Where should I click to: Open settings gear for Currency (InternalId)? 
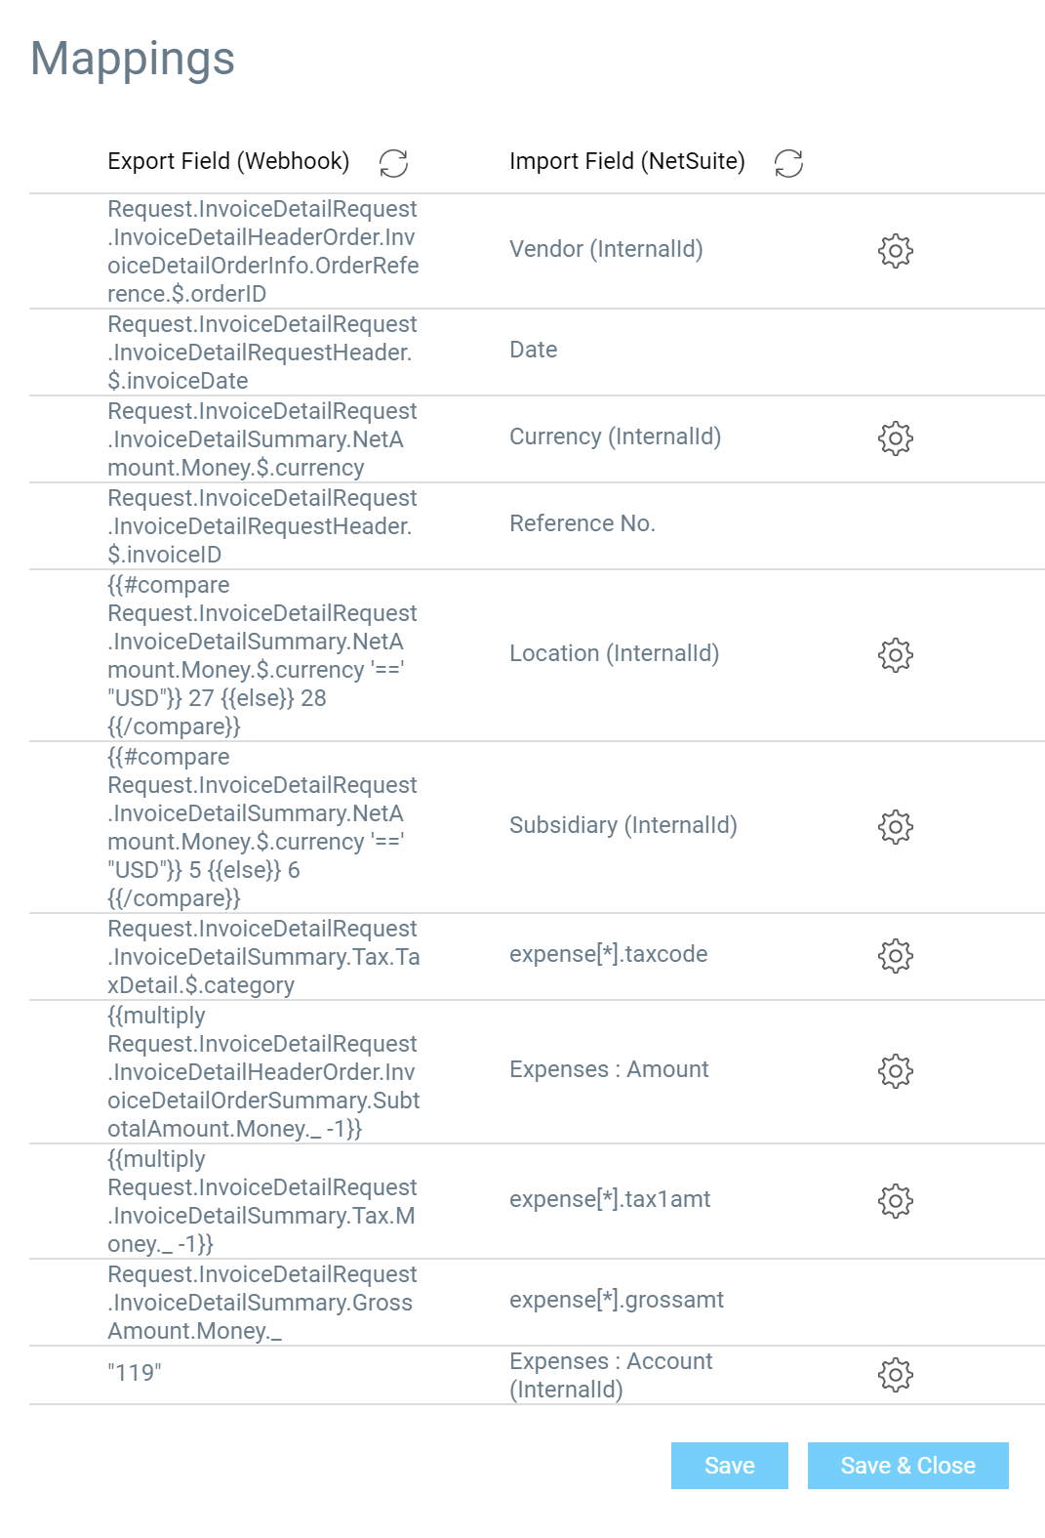point(895,438)
